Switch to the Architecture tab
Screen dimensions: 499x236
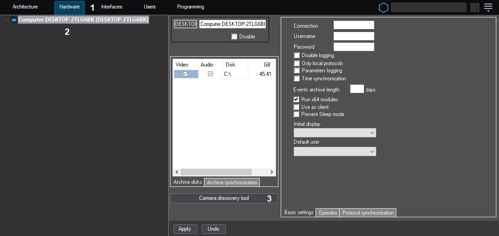click(x=25, y=7)
